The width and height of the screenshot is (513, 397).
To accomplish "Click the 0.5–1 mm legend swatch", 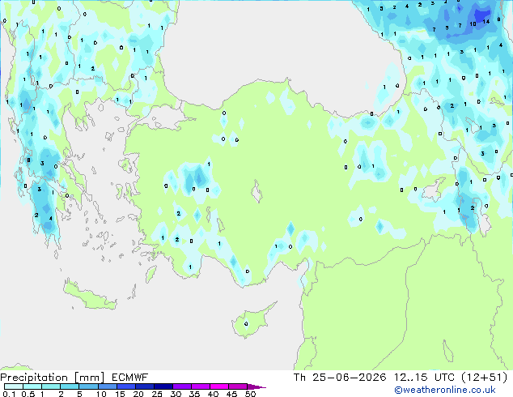I will click(32, 386).
